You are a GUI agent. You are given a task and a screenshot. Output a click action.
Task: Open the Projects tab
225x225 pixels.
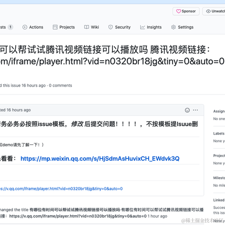64,27
